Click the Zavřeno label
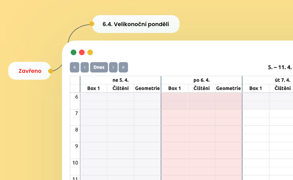Screen dimensions: 293x180 30,71
